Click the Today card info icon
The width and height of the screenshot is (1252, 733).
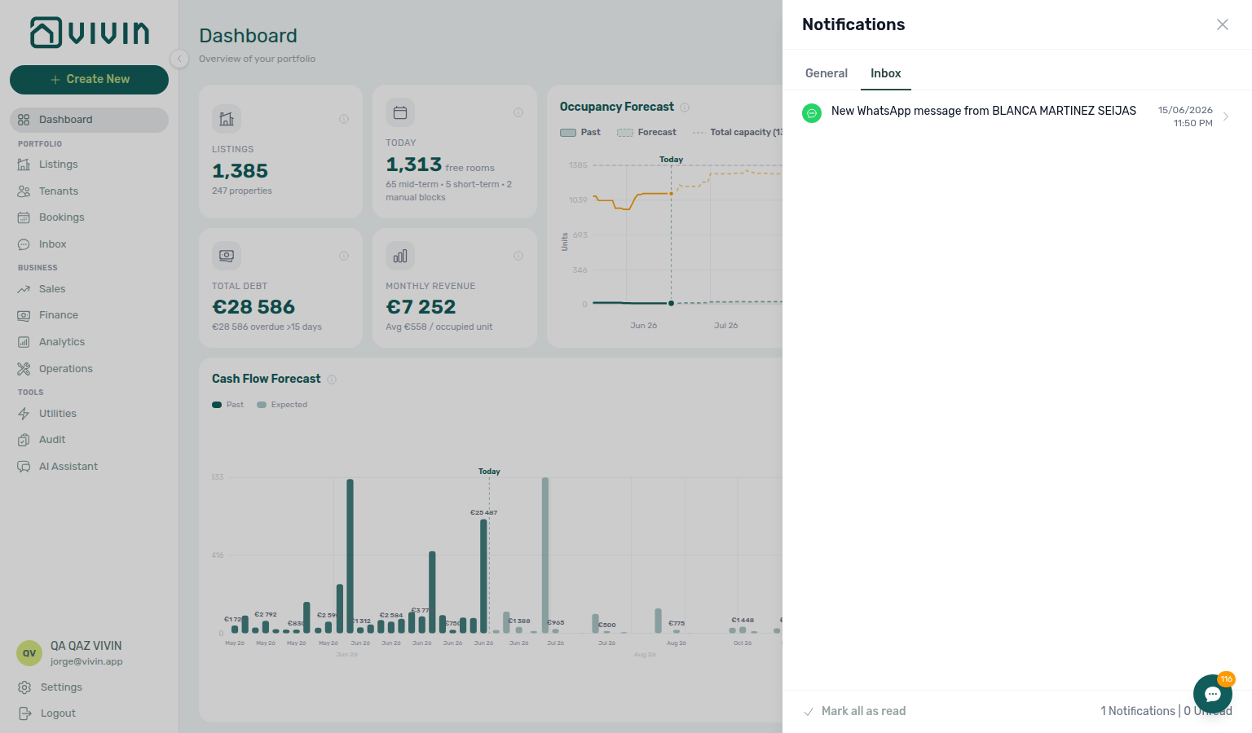[518, 112]
